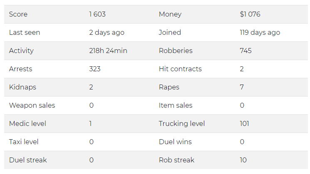Screen dimensions: 310x174
Task: Click the Robberies count 745
Action: [x=246, y=51]
